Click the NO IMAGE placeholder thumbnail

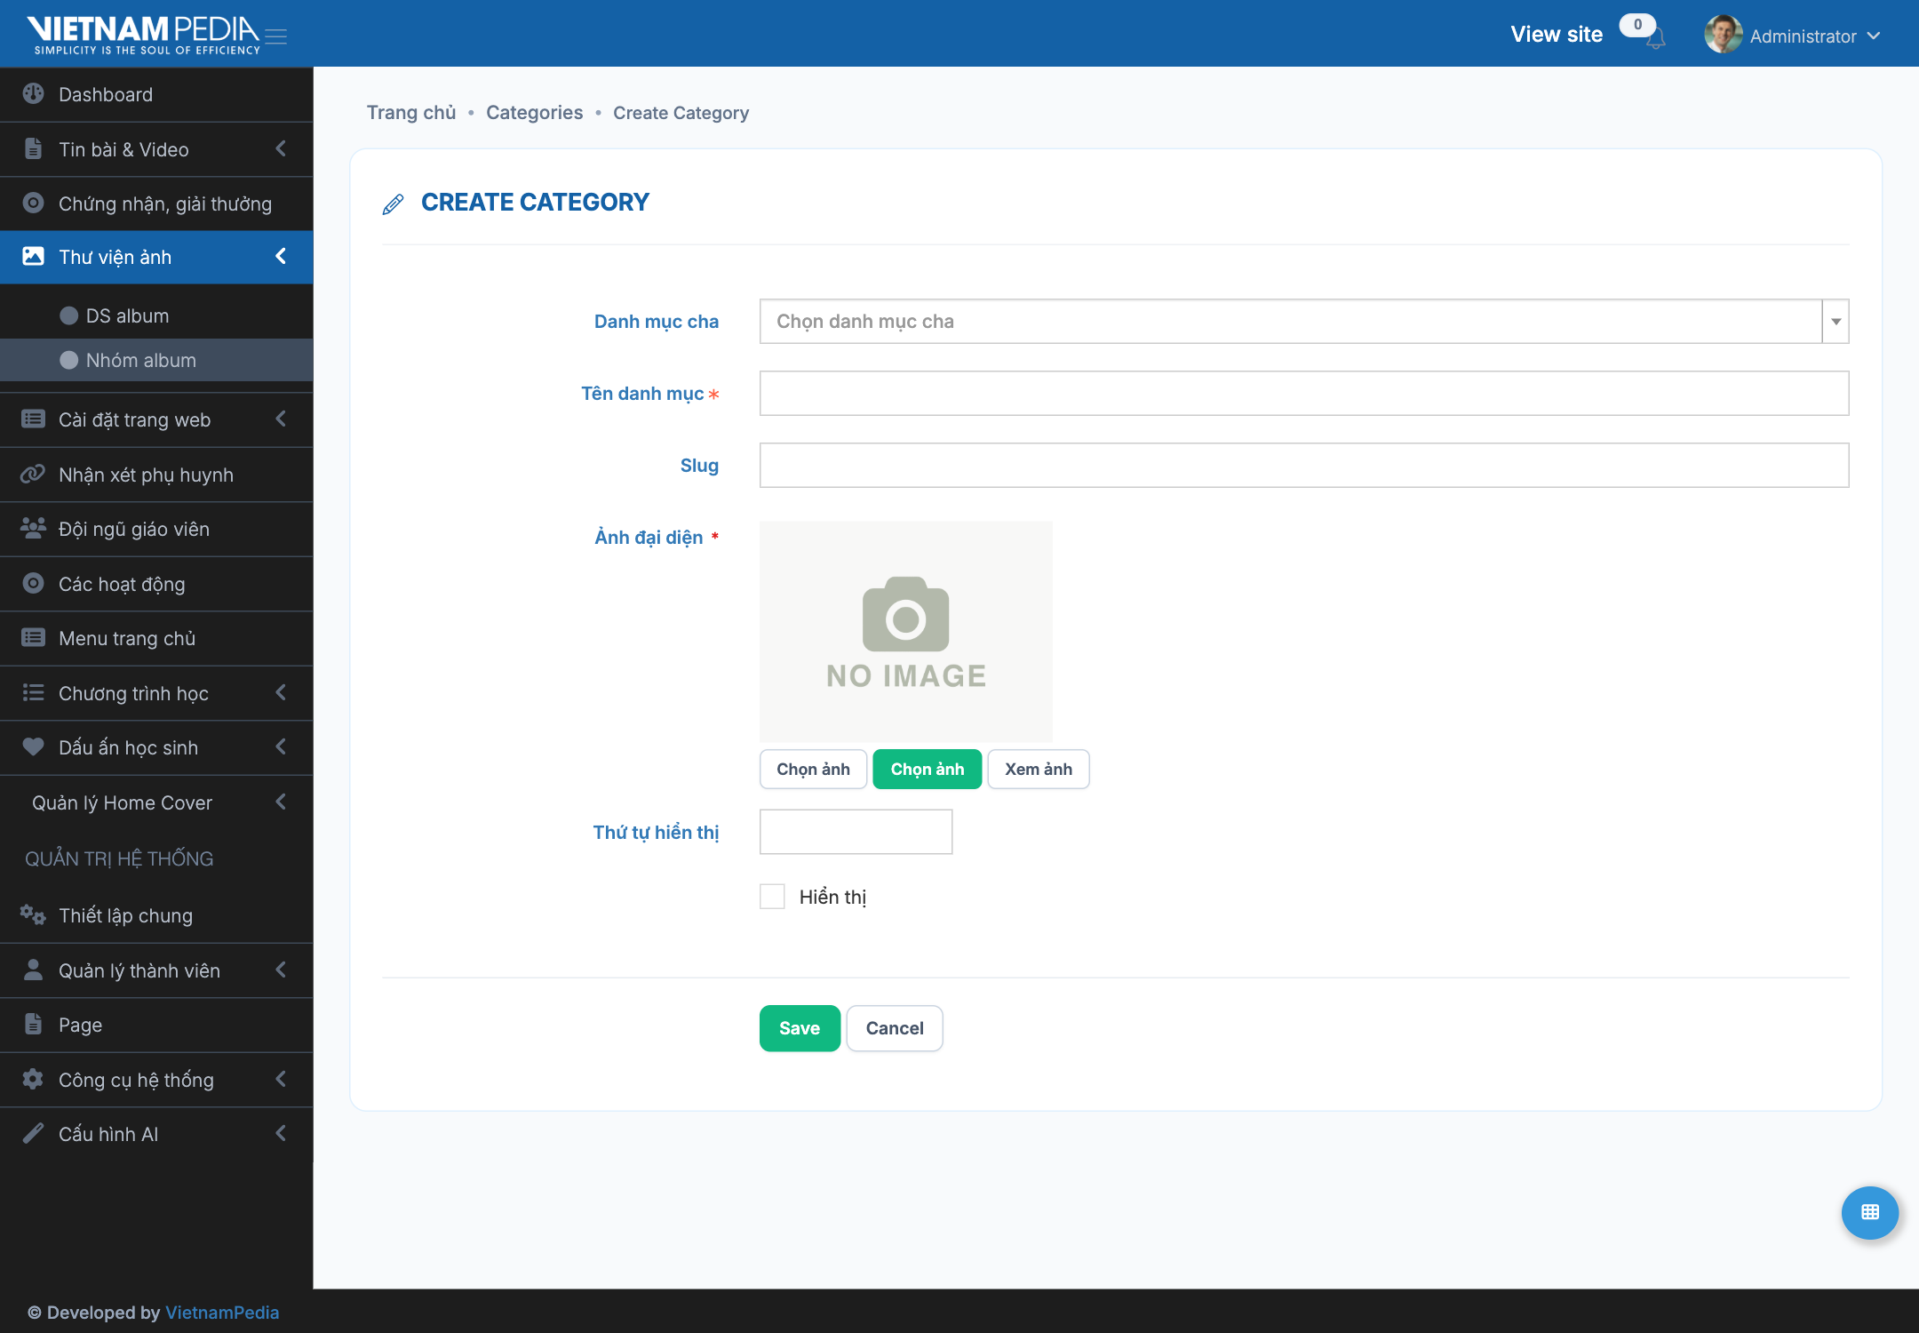(905, 631)
